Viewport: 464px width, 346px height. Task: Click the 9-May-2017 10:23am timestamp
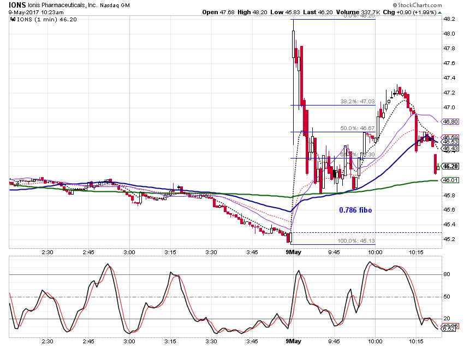coord(36,13)
